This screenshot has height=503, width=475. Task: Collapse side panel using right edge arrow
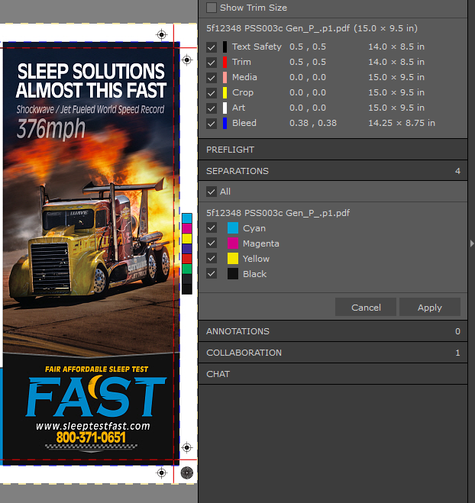click(x=472, y=243)
